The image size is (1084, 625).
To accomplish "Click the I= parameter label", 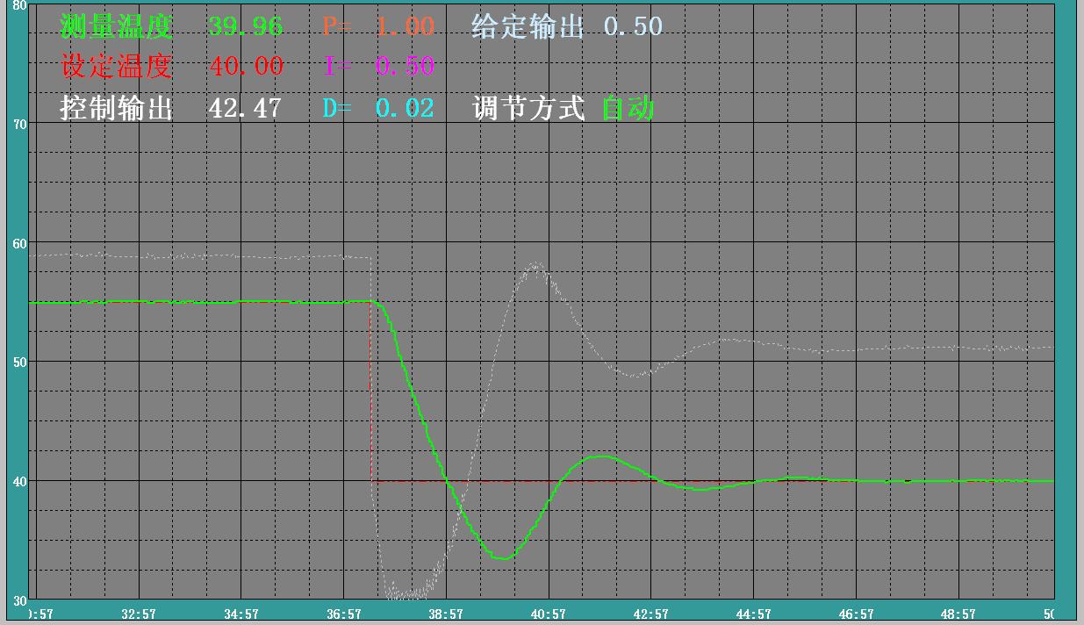I will click(338, 67).
